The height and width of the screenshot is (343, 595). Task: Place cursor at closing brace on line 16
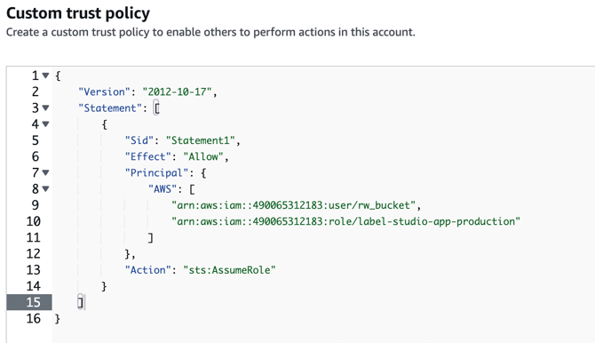coord(58,319)
